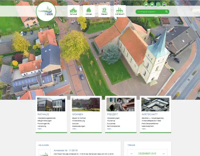Open the Freizeit icon menu
This screenshot has height=156, width=200.
click(x=104, y=11)
